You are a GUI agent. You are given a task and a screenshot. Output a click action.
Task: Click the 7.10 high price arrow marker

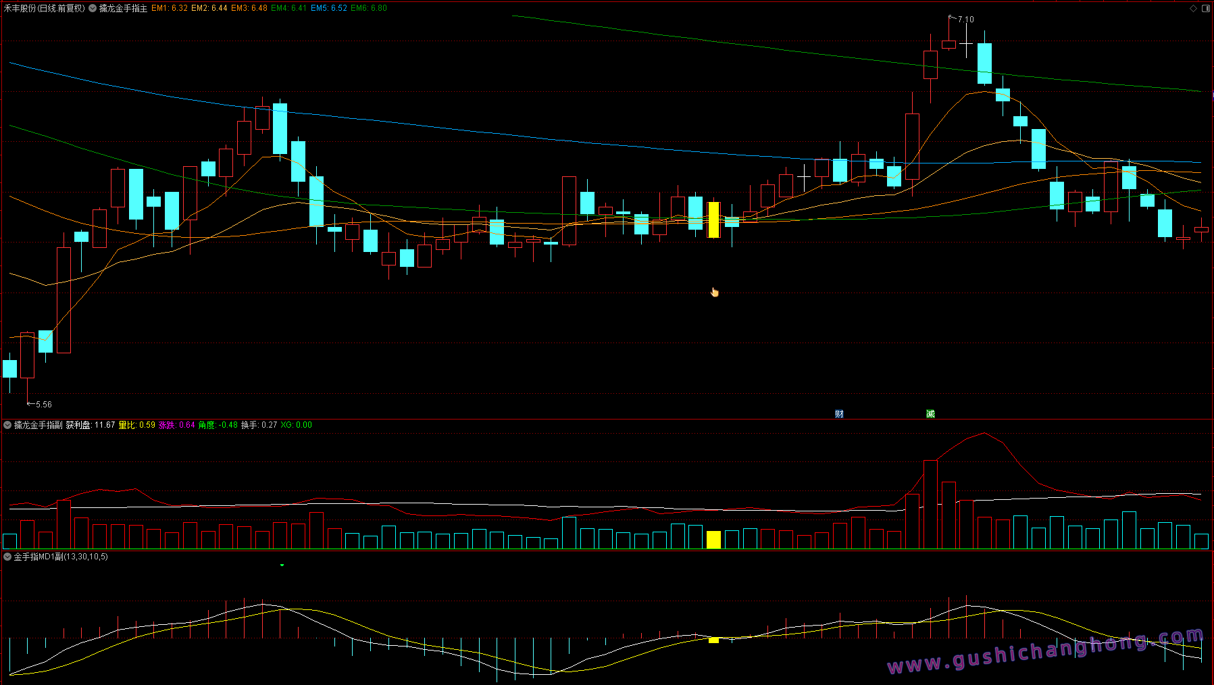pyautogui.click(x=961, y=19)
